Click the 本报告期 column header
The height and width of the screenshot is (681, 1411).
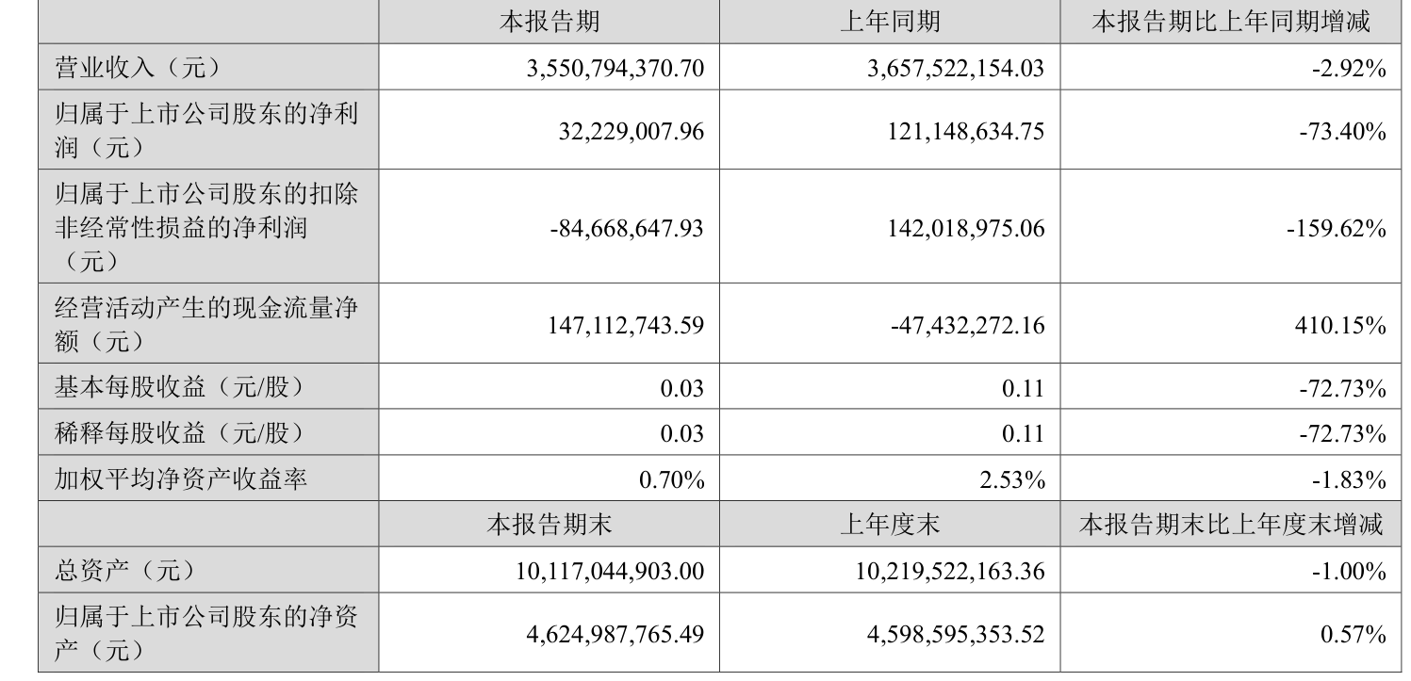pyautogui.click(x=549, y=21)
